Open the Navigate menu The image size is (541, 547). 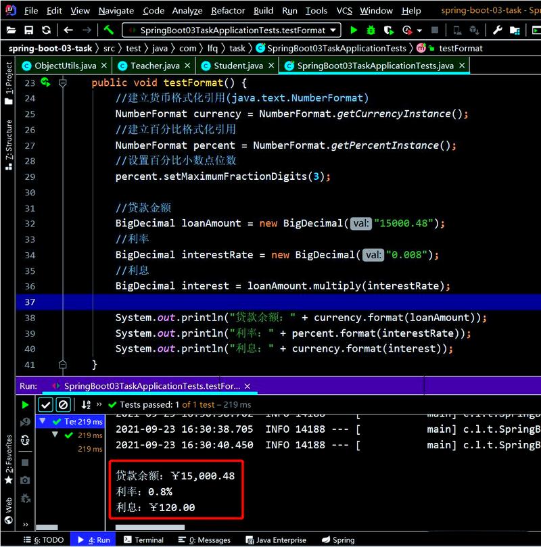click(x=116, y=11)
